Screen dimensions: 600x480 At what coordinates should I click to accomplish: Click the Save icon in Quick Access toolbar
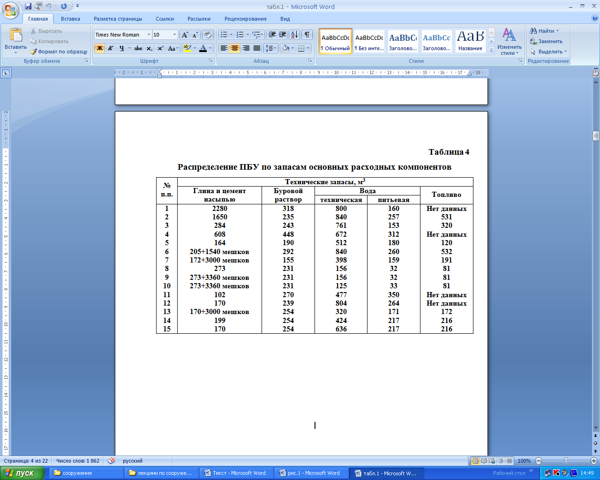click(x=28, y=7)
